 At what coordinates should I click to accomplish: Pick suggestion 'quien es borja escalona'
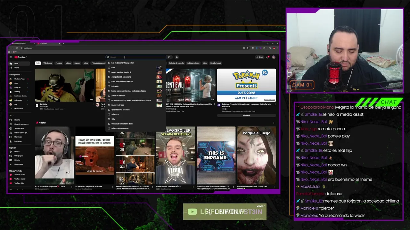tap(135, 110)
